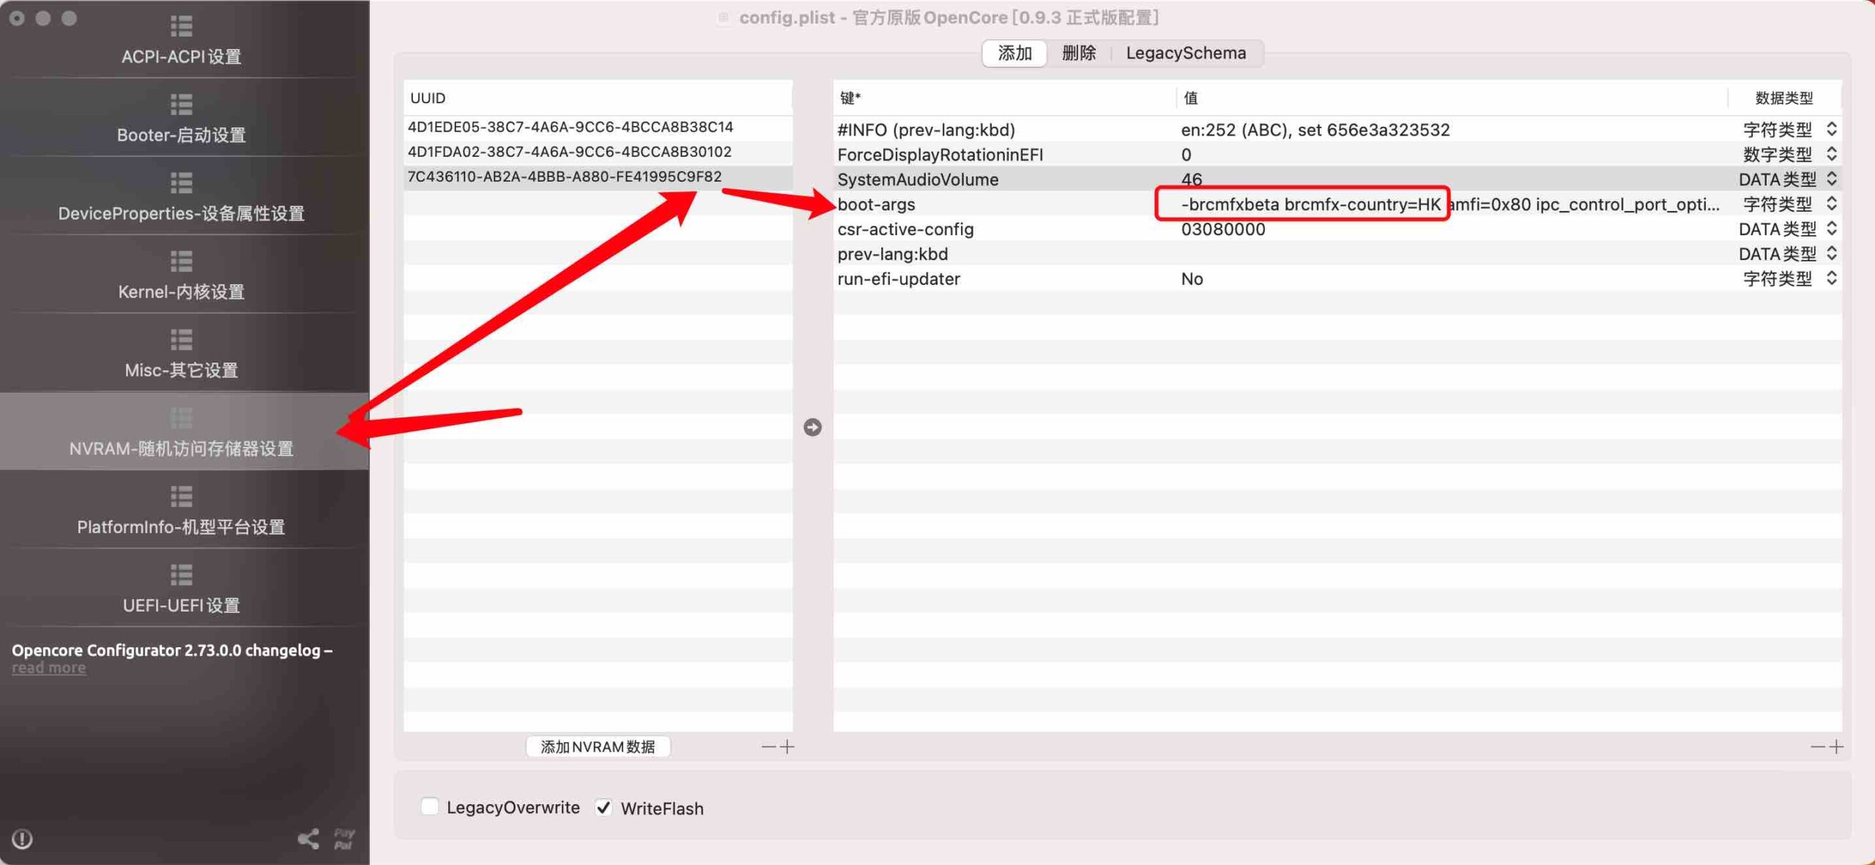Open the ACPI settings sidebar icon
The width and height of the screenshot is (1875, 865).
pos(181,26)
